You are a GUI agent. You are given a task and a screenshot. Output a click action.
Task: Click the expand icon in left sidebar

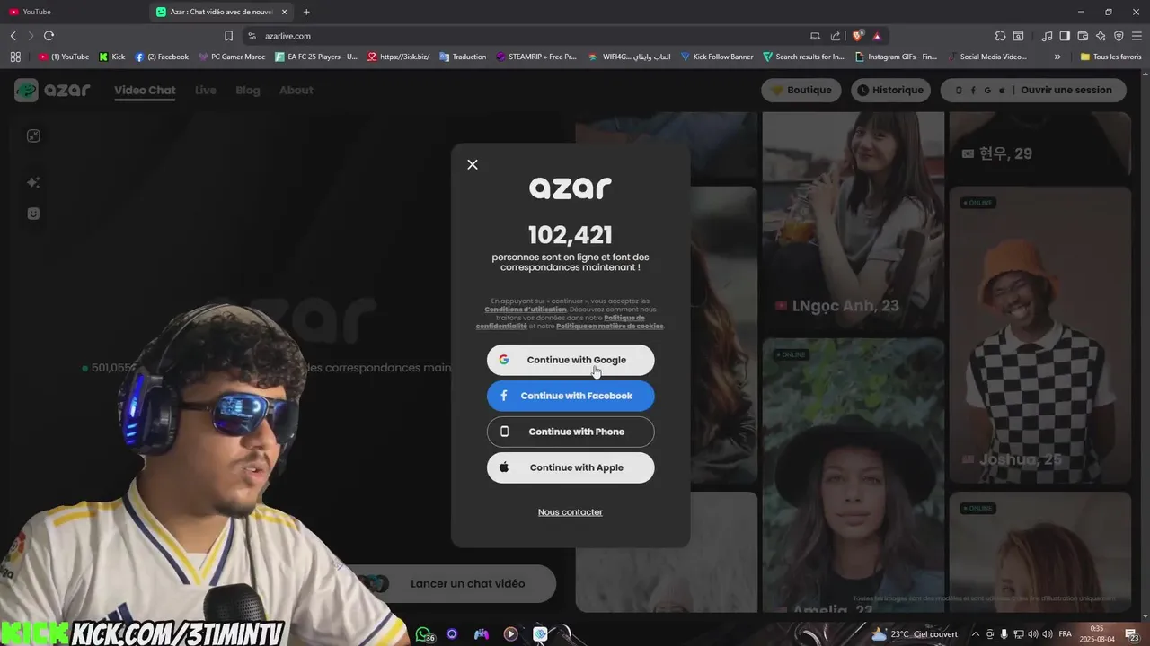tap(33, 136)
